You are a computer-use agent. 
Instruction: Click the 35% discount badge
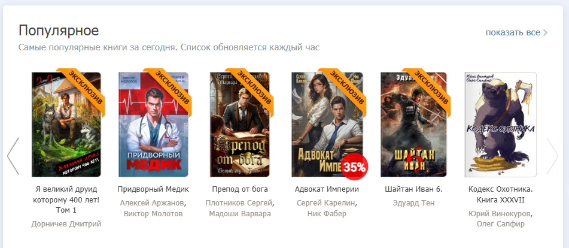(355, 167)
